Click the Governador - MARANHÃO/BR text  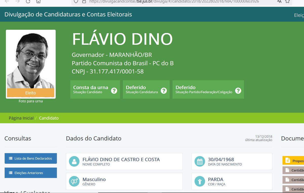[x=112, y=55]
